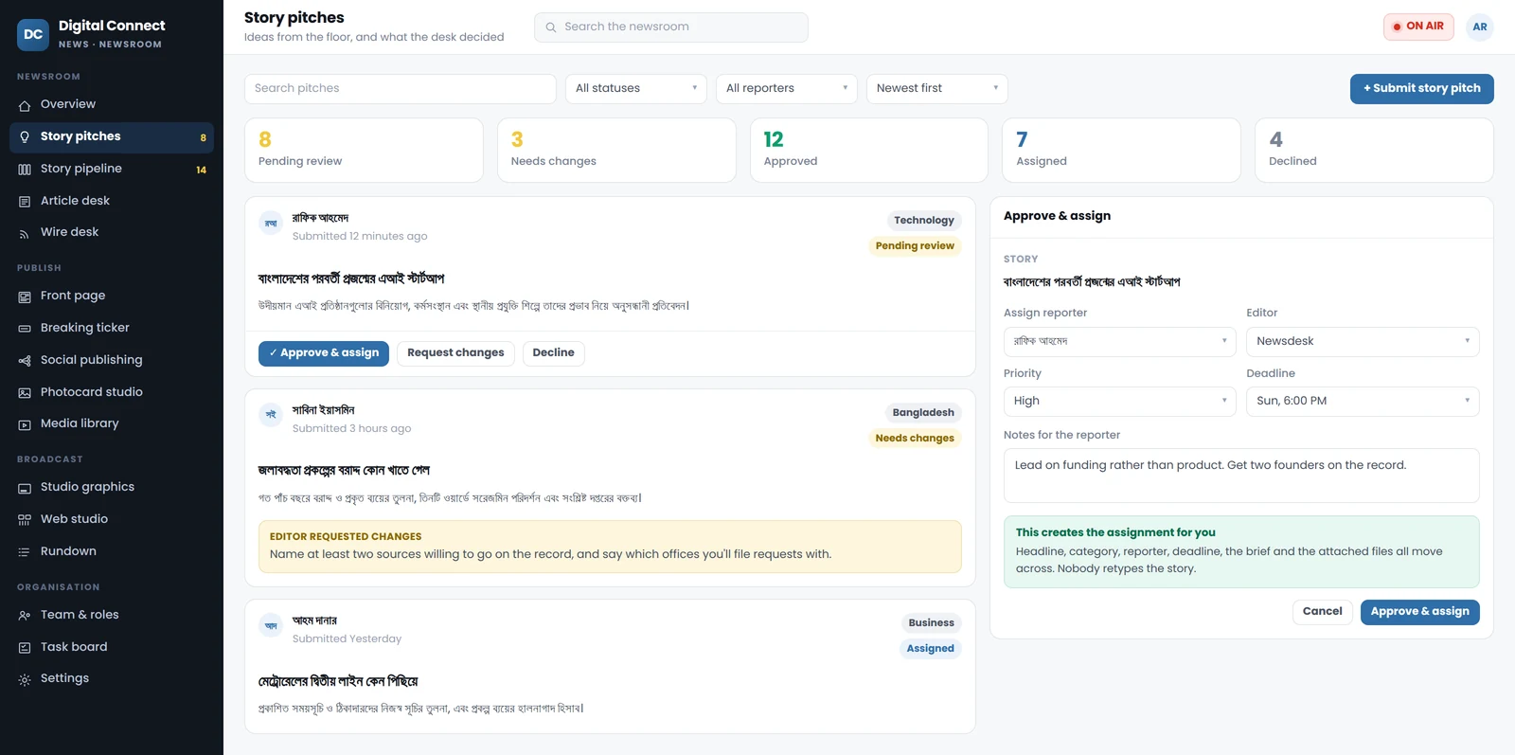This screenshot has height=755, width=1515.
Task: Open Task board in Organisation section
Action: point(112,648)
